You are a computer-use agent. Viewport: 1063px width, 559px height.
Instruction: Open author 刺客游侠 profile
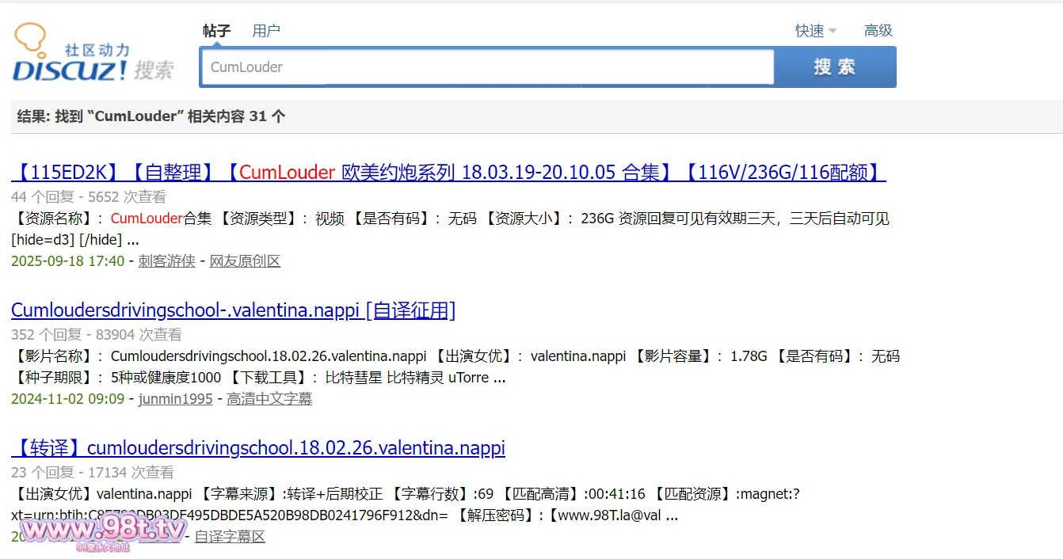[166, 261]
